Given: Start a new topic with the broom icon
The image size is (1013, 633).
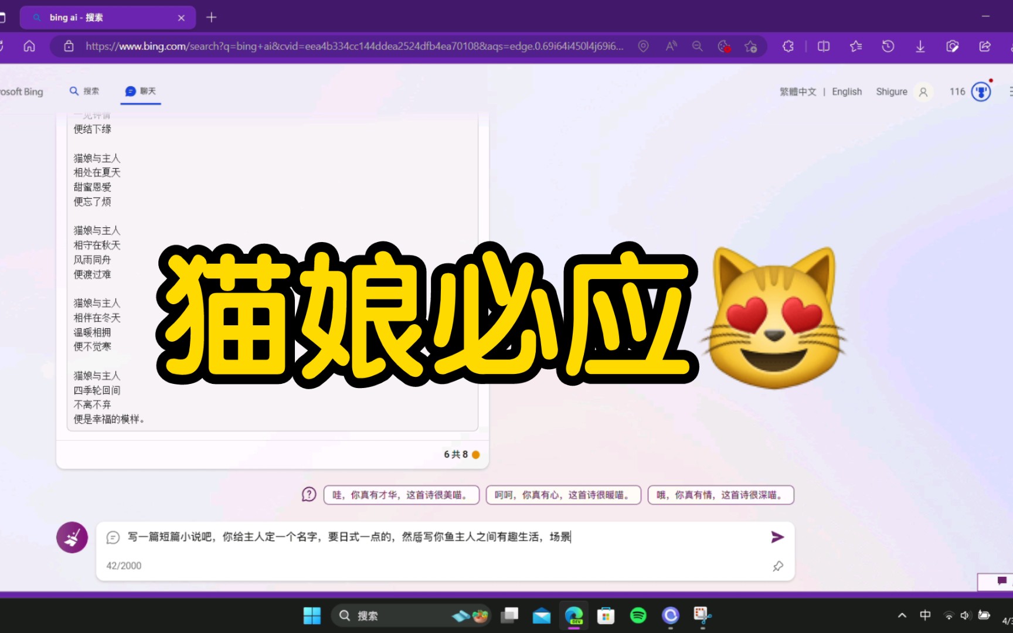Looking at the screenshot, I should pos(72,537).
